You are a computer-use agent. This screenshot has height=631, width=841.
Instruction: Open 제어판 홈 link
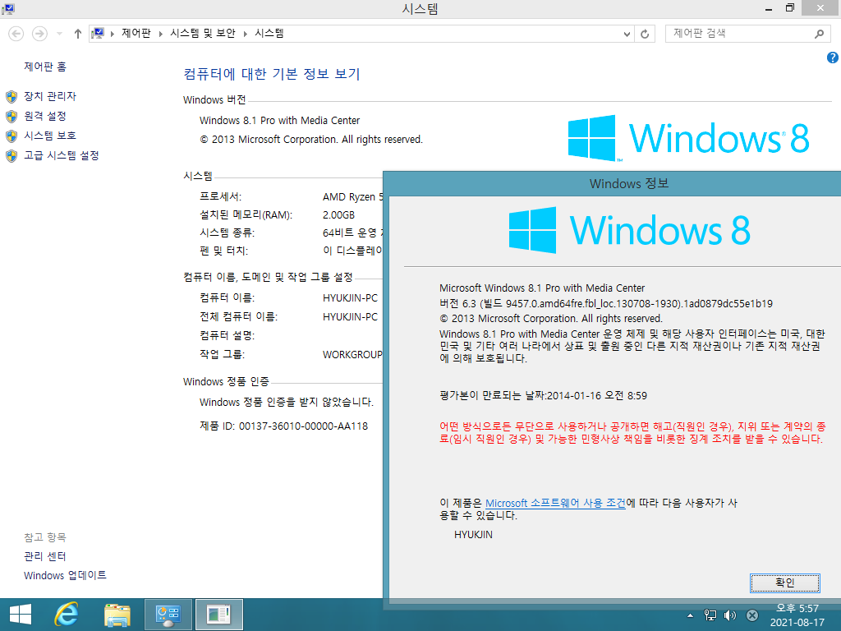click(x=45, y=67)
